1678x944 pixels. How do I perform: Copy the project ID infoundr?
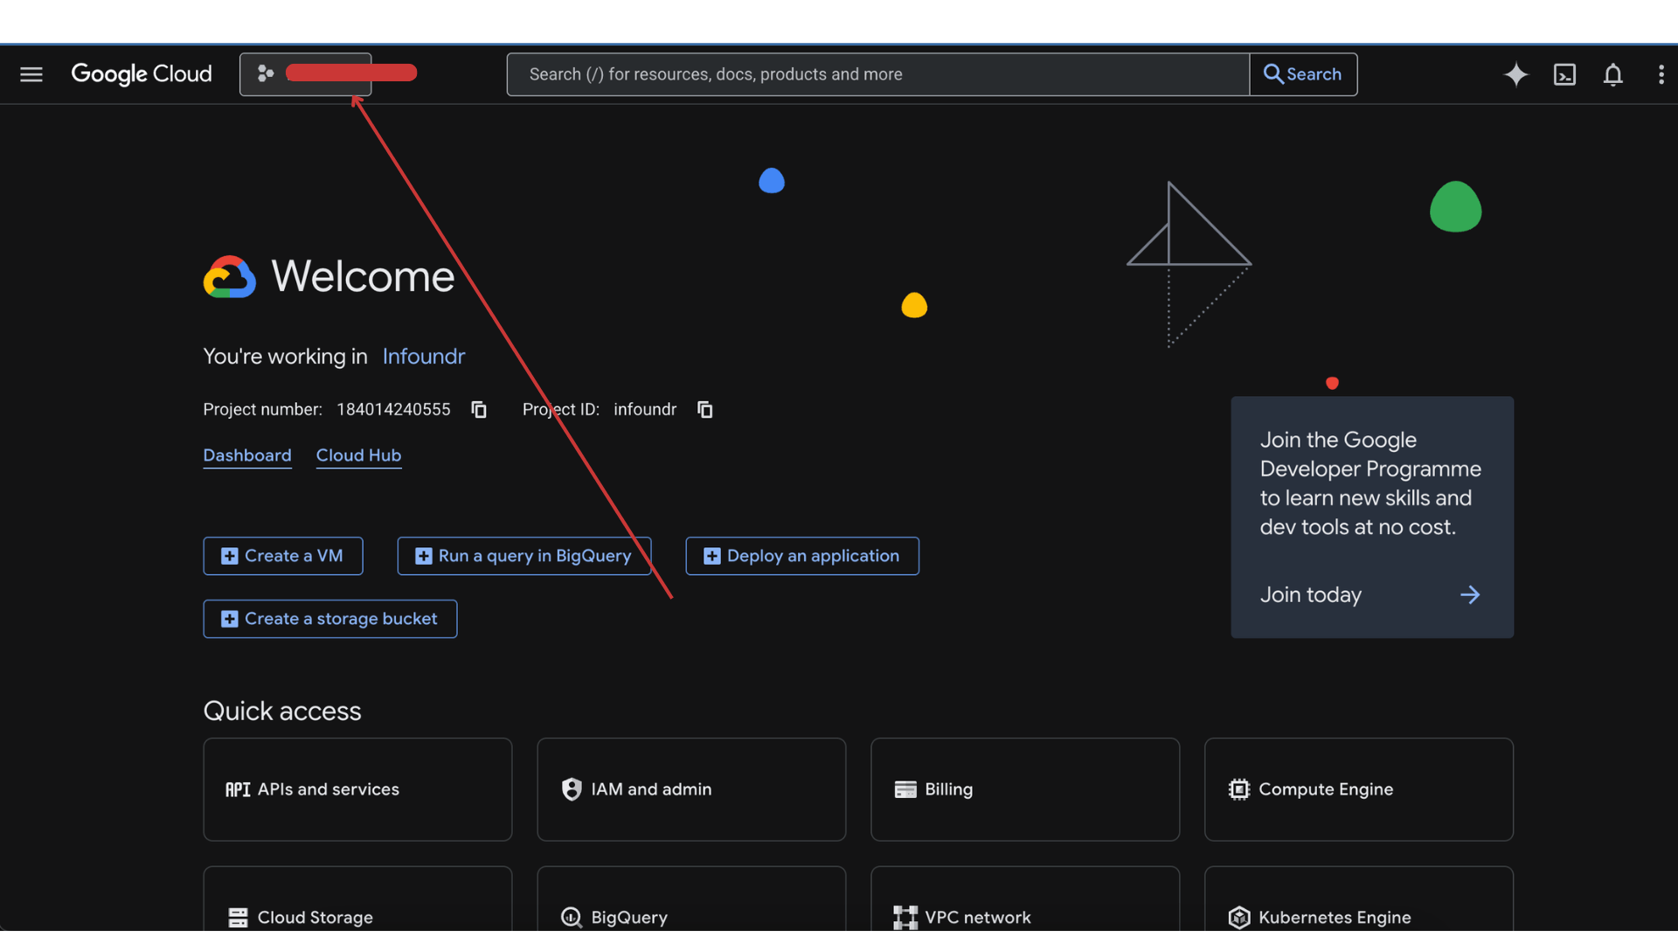point(704,409)
